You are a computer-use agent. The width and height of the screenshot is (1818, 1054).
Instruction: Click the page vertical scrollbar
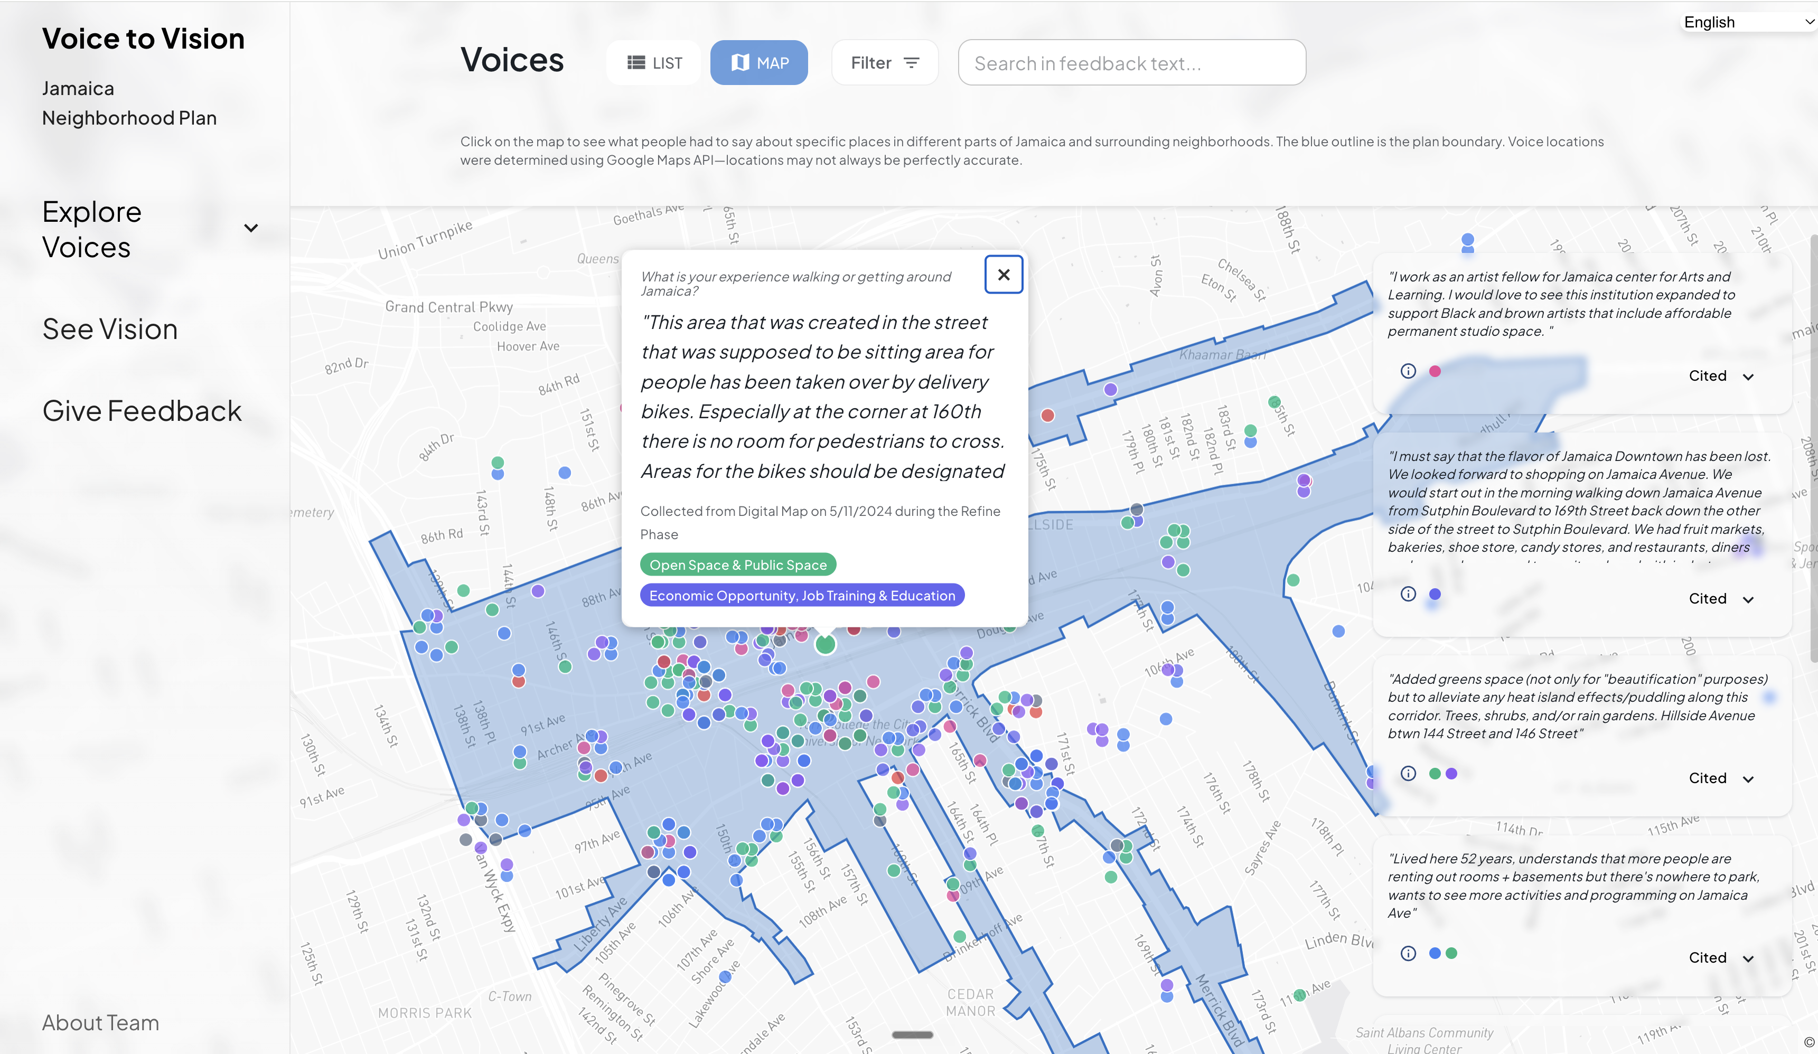point(1814,447)
